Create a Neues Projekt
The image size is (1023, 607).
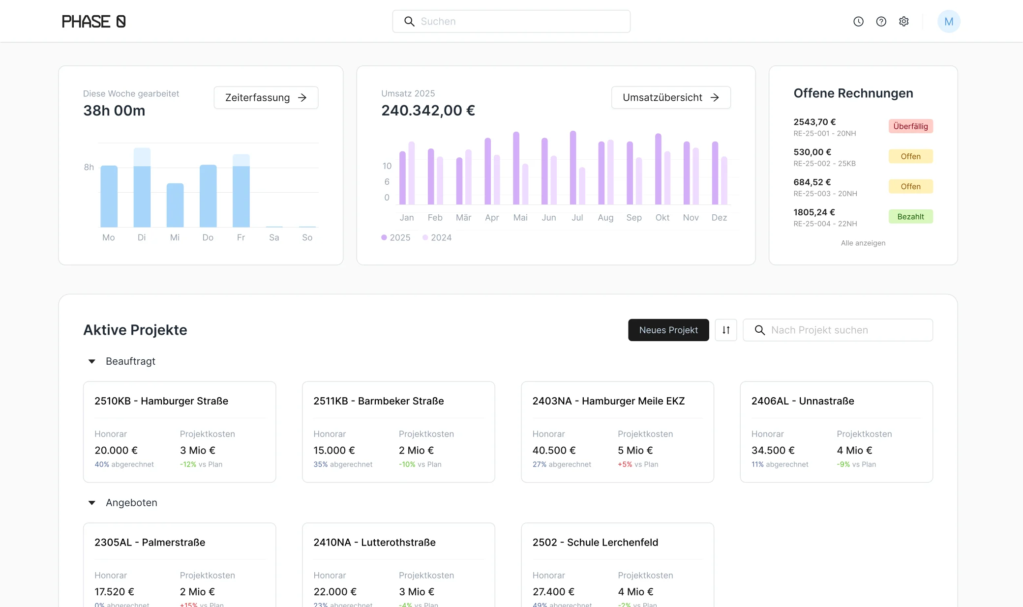(668, 330)
